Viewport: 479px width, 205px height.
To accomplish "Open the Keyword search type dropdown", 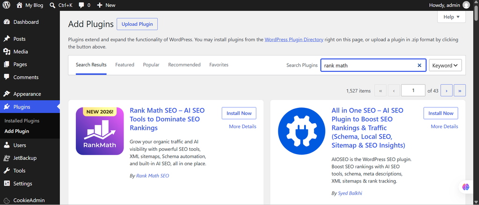I will 445,65.
